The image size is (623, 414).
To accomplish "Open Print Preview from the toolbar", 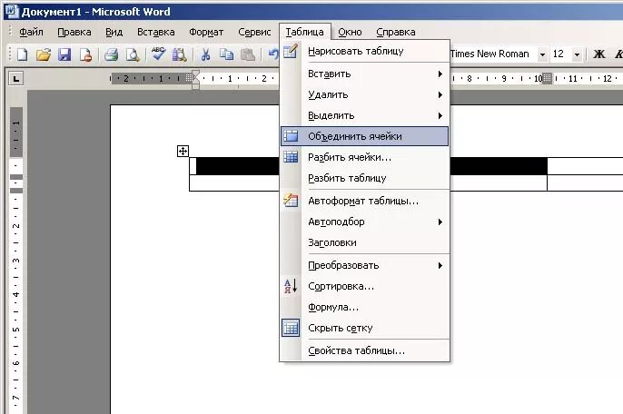I will pos(133,54).
